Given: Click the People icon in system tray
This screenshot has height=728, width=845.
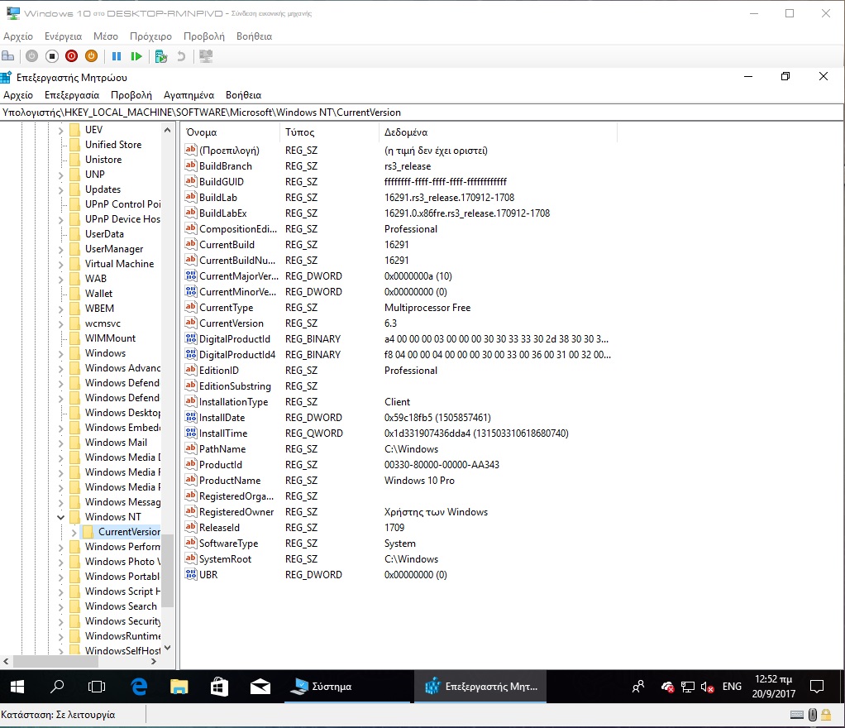Looking at the screenshot, I should pyautogui.click(x=638, y=687).
